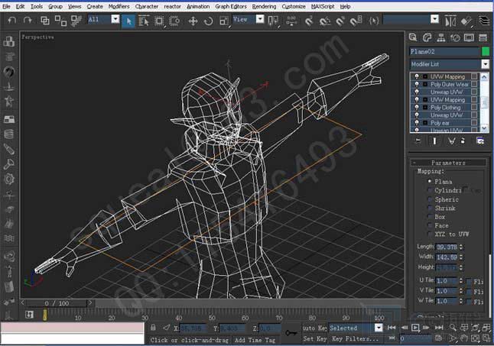
Task: Activate Select and Rotate tool
Action: click(x=208, y=21)
